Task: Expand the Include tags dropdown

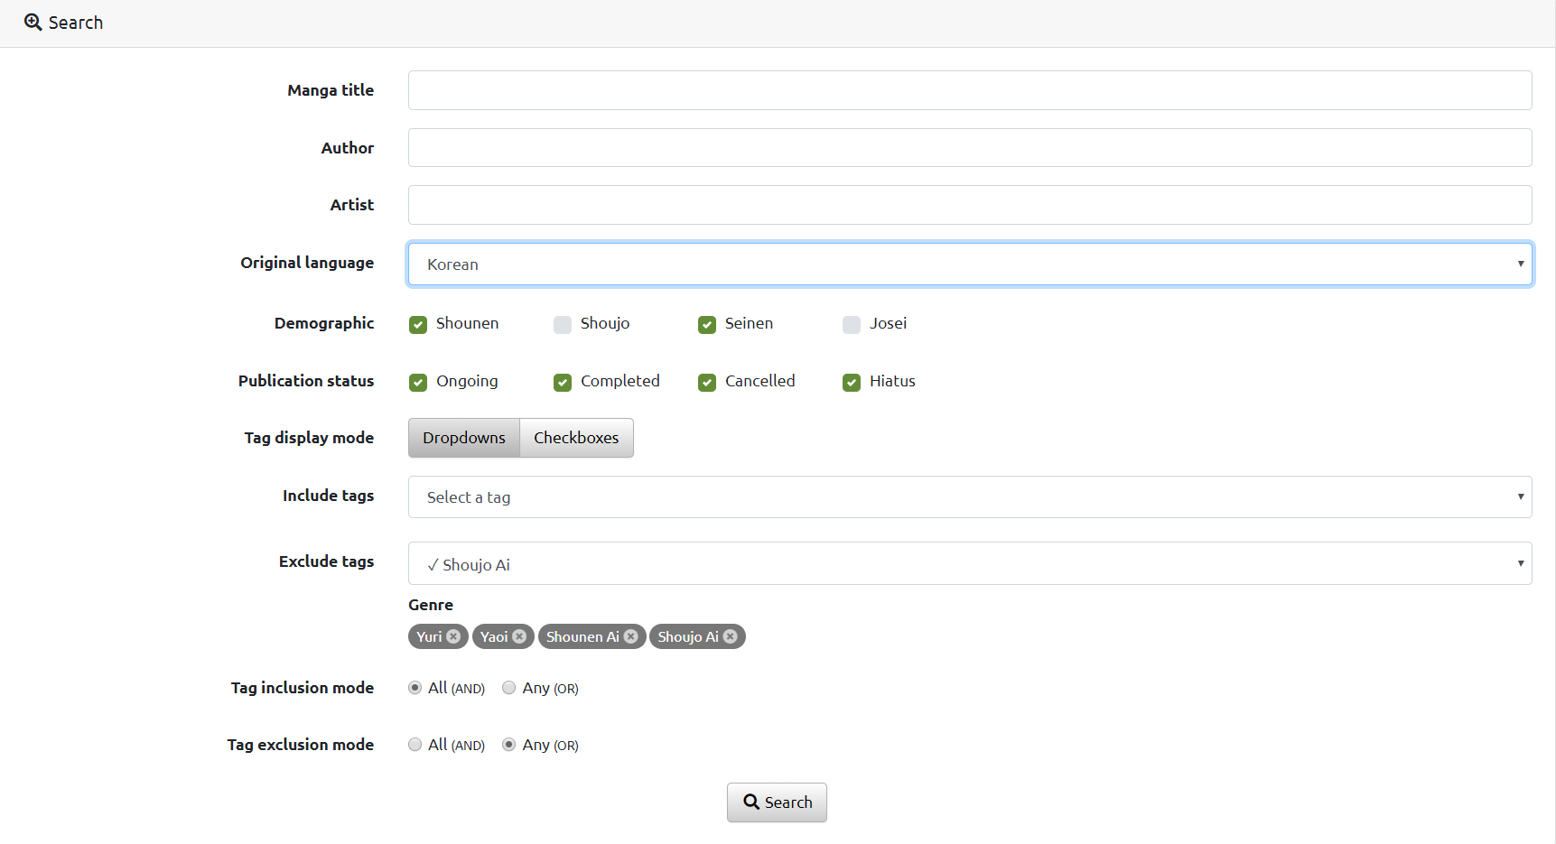Action: point(969,497)
